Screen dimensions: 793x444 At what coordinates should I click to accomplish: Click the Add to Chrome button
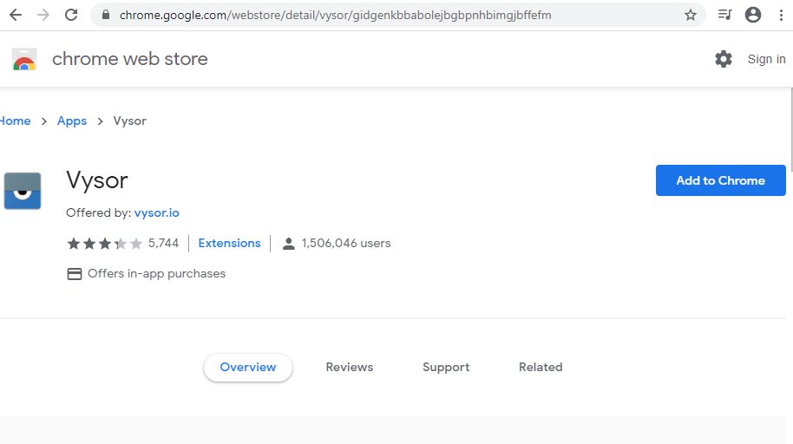(x=721, y=180)
